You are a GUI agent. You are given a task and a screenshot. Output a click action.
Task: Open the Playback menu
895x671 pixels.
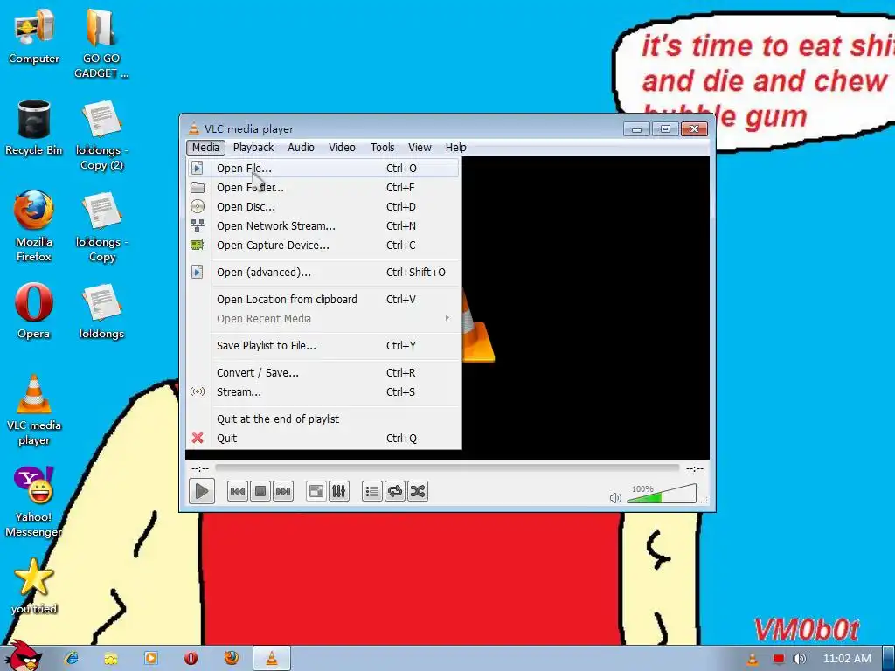253,147
